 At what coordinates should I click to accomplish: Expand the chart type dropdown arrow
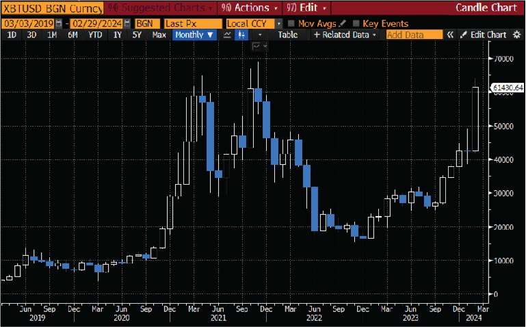260,35
